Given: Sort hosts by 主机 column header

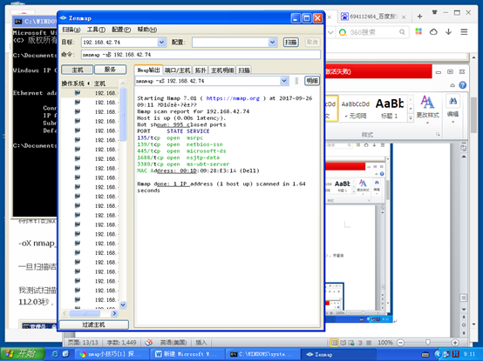Looking at the screenshot, I should click(x=99, y=84).
